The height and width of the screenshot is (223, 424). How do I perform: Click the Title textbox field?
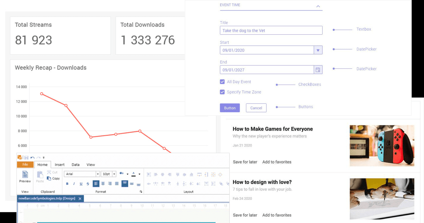click(271, 30)
